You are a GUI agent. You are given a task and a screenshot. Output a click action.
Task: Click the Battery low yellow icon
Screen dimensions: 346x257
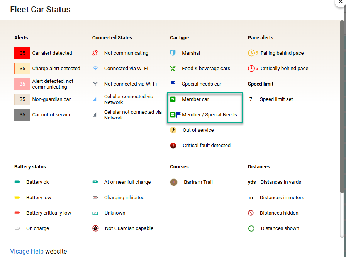17,198
